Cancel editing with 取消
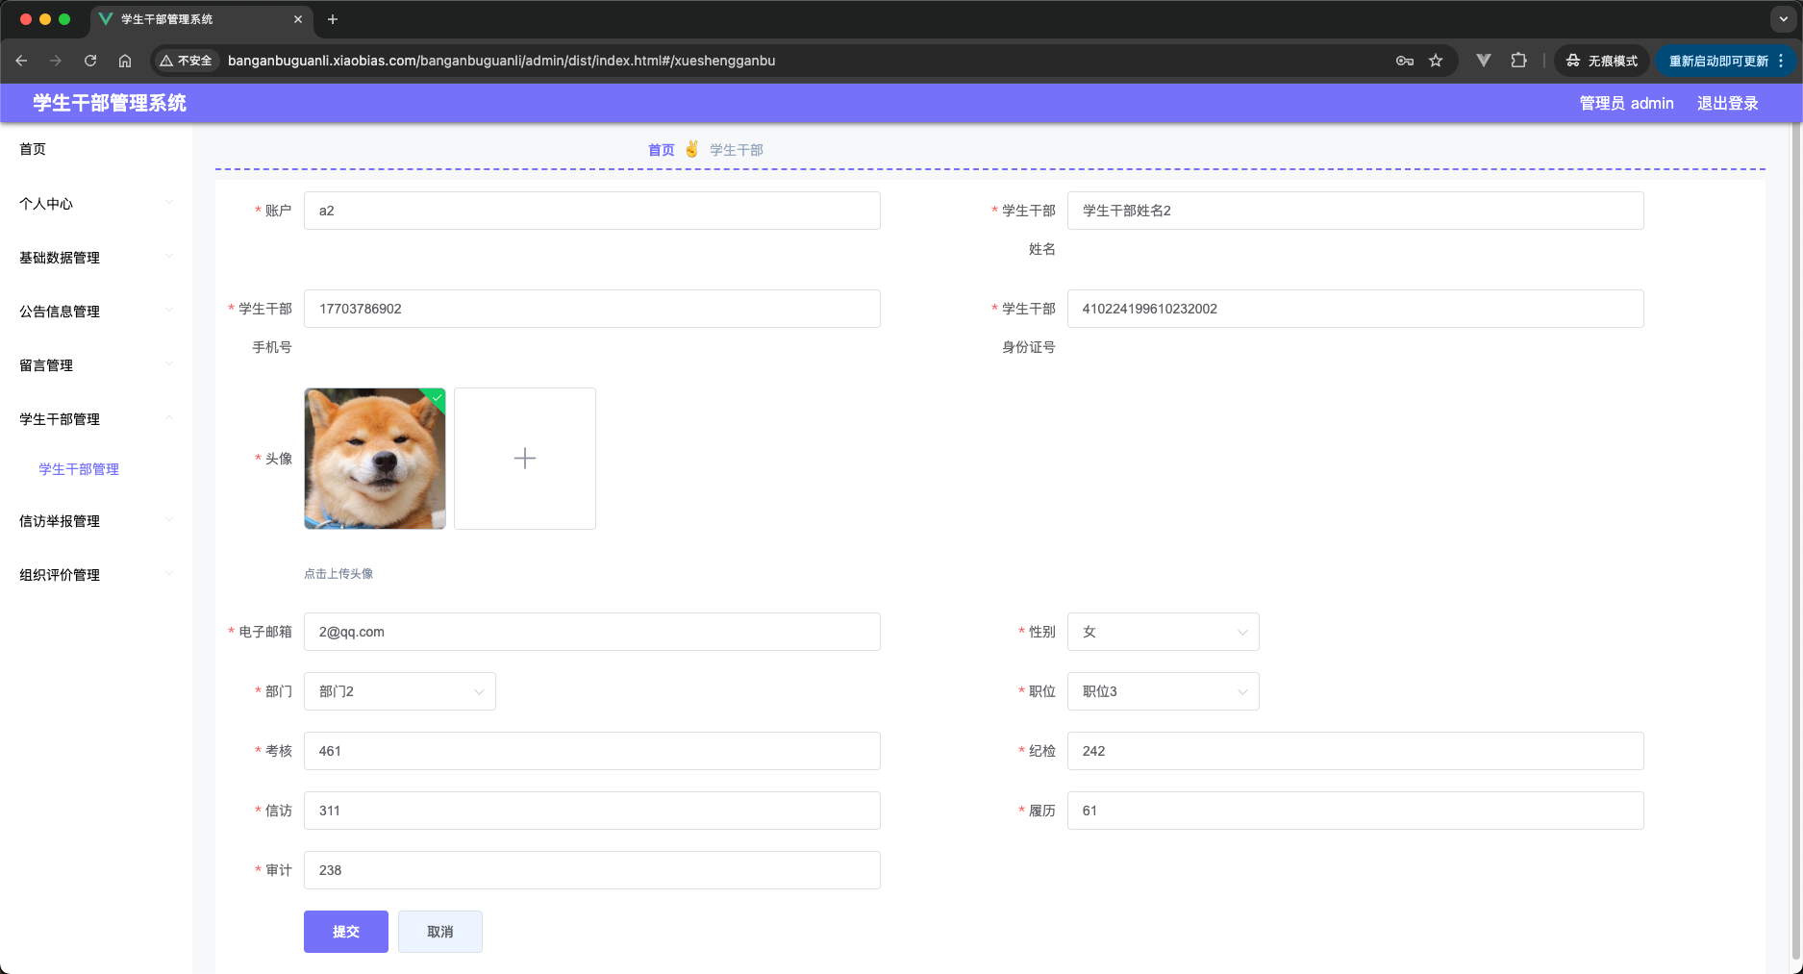Screen dimensions: 1803x974 point(440,932)
